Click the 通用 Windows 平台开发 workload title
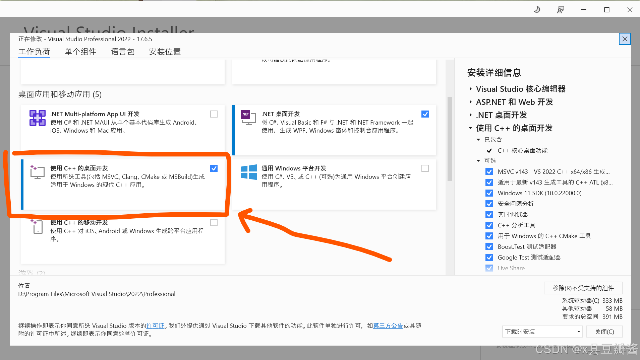 pos(294,168)
